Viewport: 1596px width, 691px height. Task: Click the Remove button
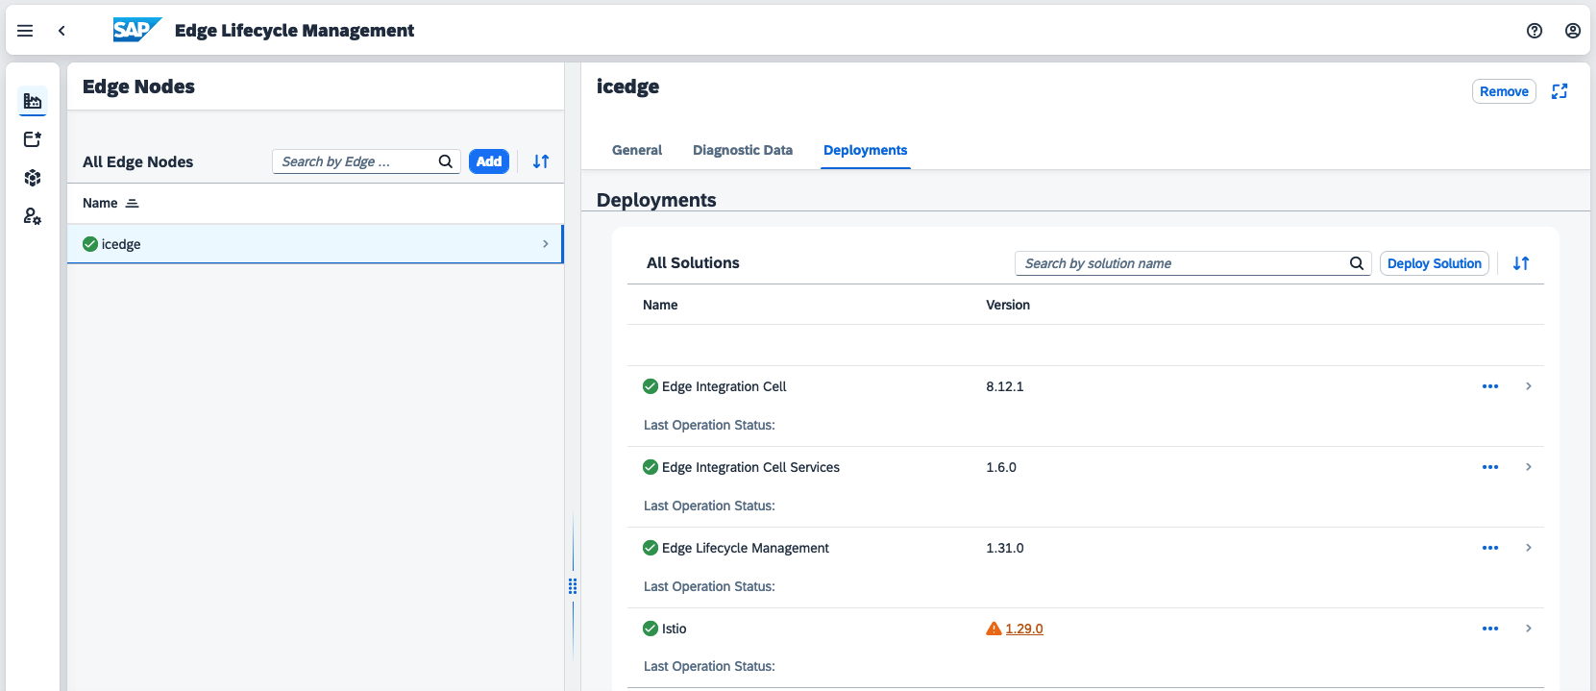tap(1504, 91)
